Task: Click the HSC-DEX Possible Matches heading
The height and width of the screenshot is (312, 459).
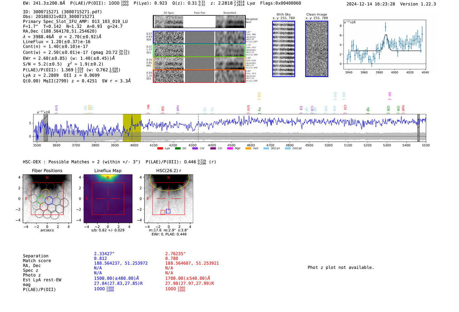Action: pyautogui.click(x=82, y=162)
